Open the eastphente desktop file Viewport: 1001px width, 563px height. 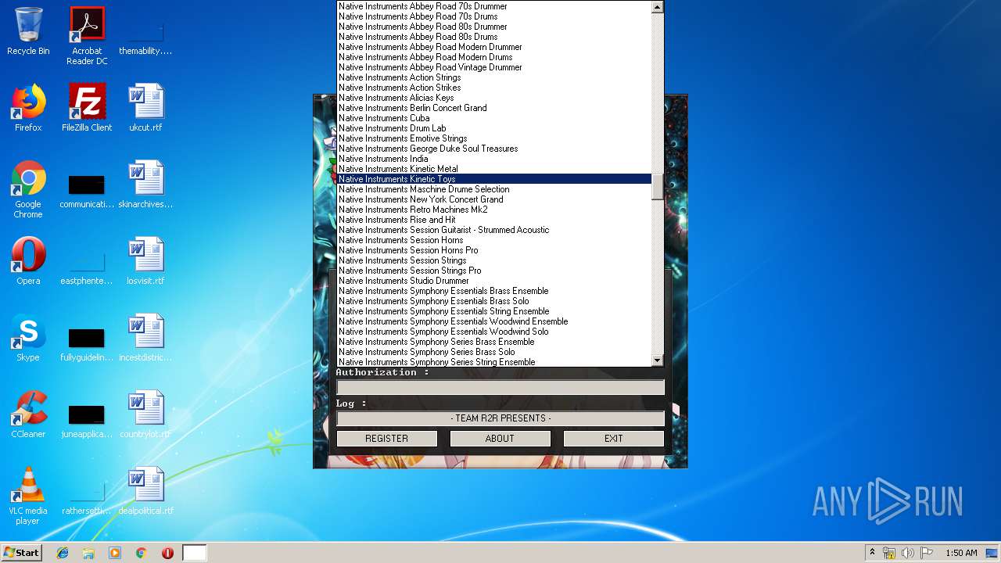87,266
